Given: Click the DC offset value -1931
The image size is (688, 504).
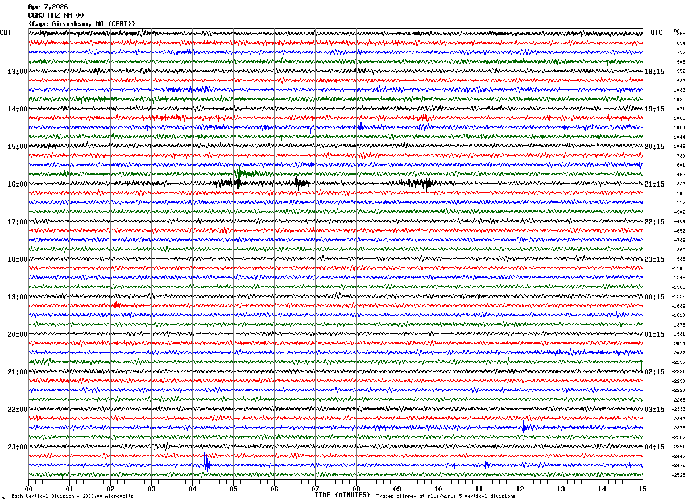Looking at the screenshot, I should point(678,334).
